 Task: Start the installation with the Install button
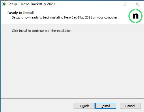(x=106, y=106)
